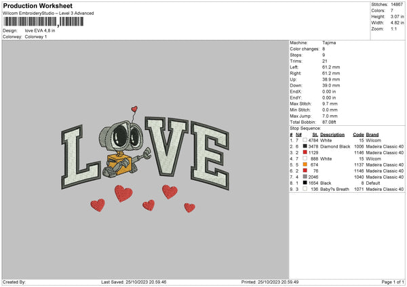
Task: Click the Stitches count value 14867
Action: pyautogui.click(x=396, y=4)
